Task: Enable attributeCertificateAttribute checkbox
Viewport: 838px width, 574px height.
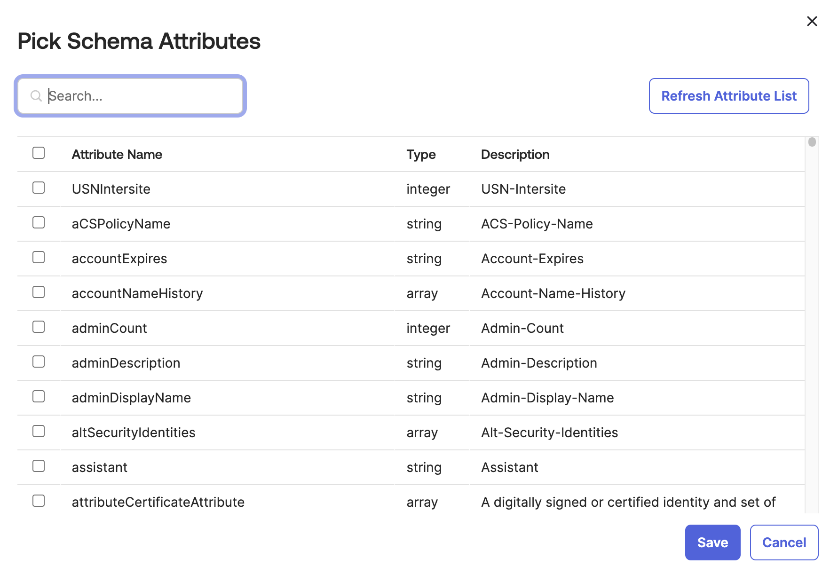Action: (x=39, y=501)
